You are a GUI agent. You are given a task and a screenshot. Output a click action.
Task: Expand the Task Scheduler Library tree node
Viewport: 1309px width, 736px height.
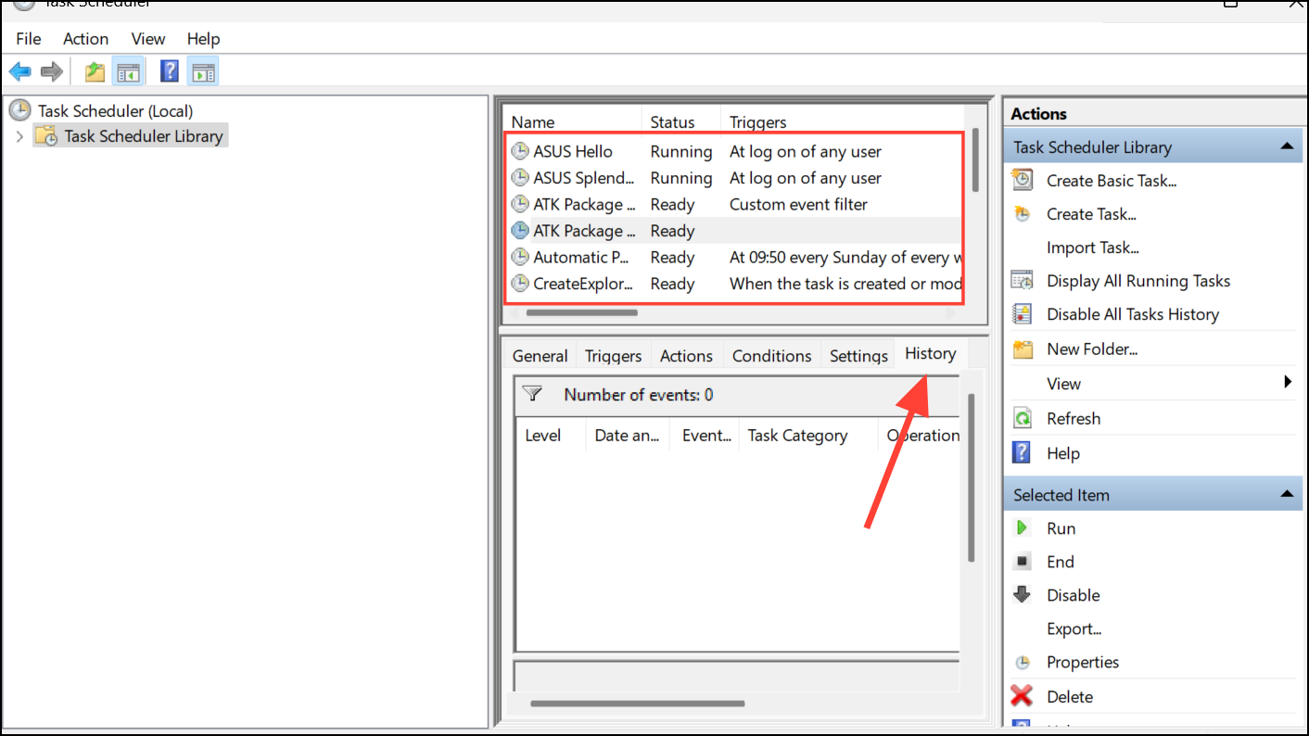pyautogui.click(x=19, y=136)
